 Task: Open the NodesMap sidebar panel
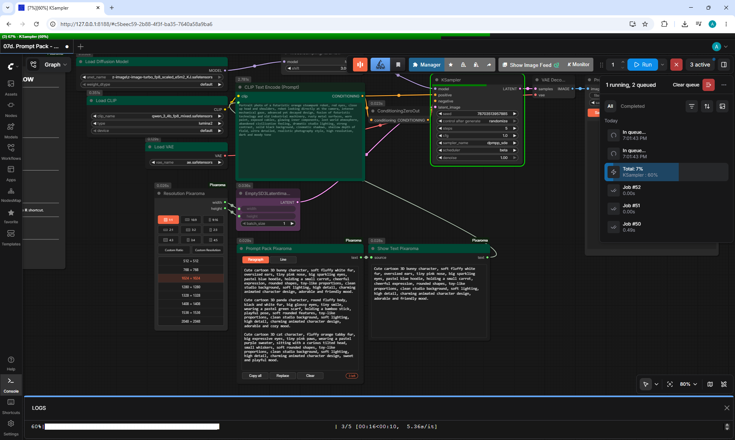(x=11, y=195)
